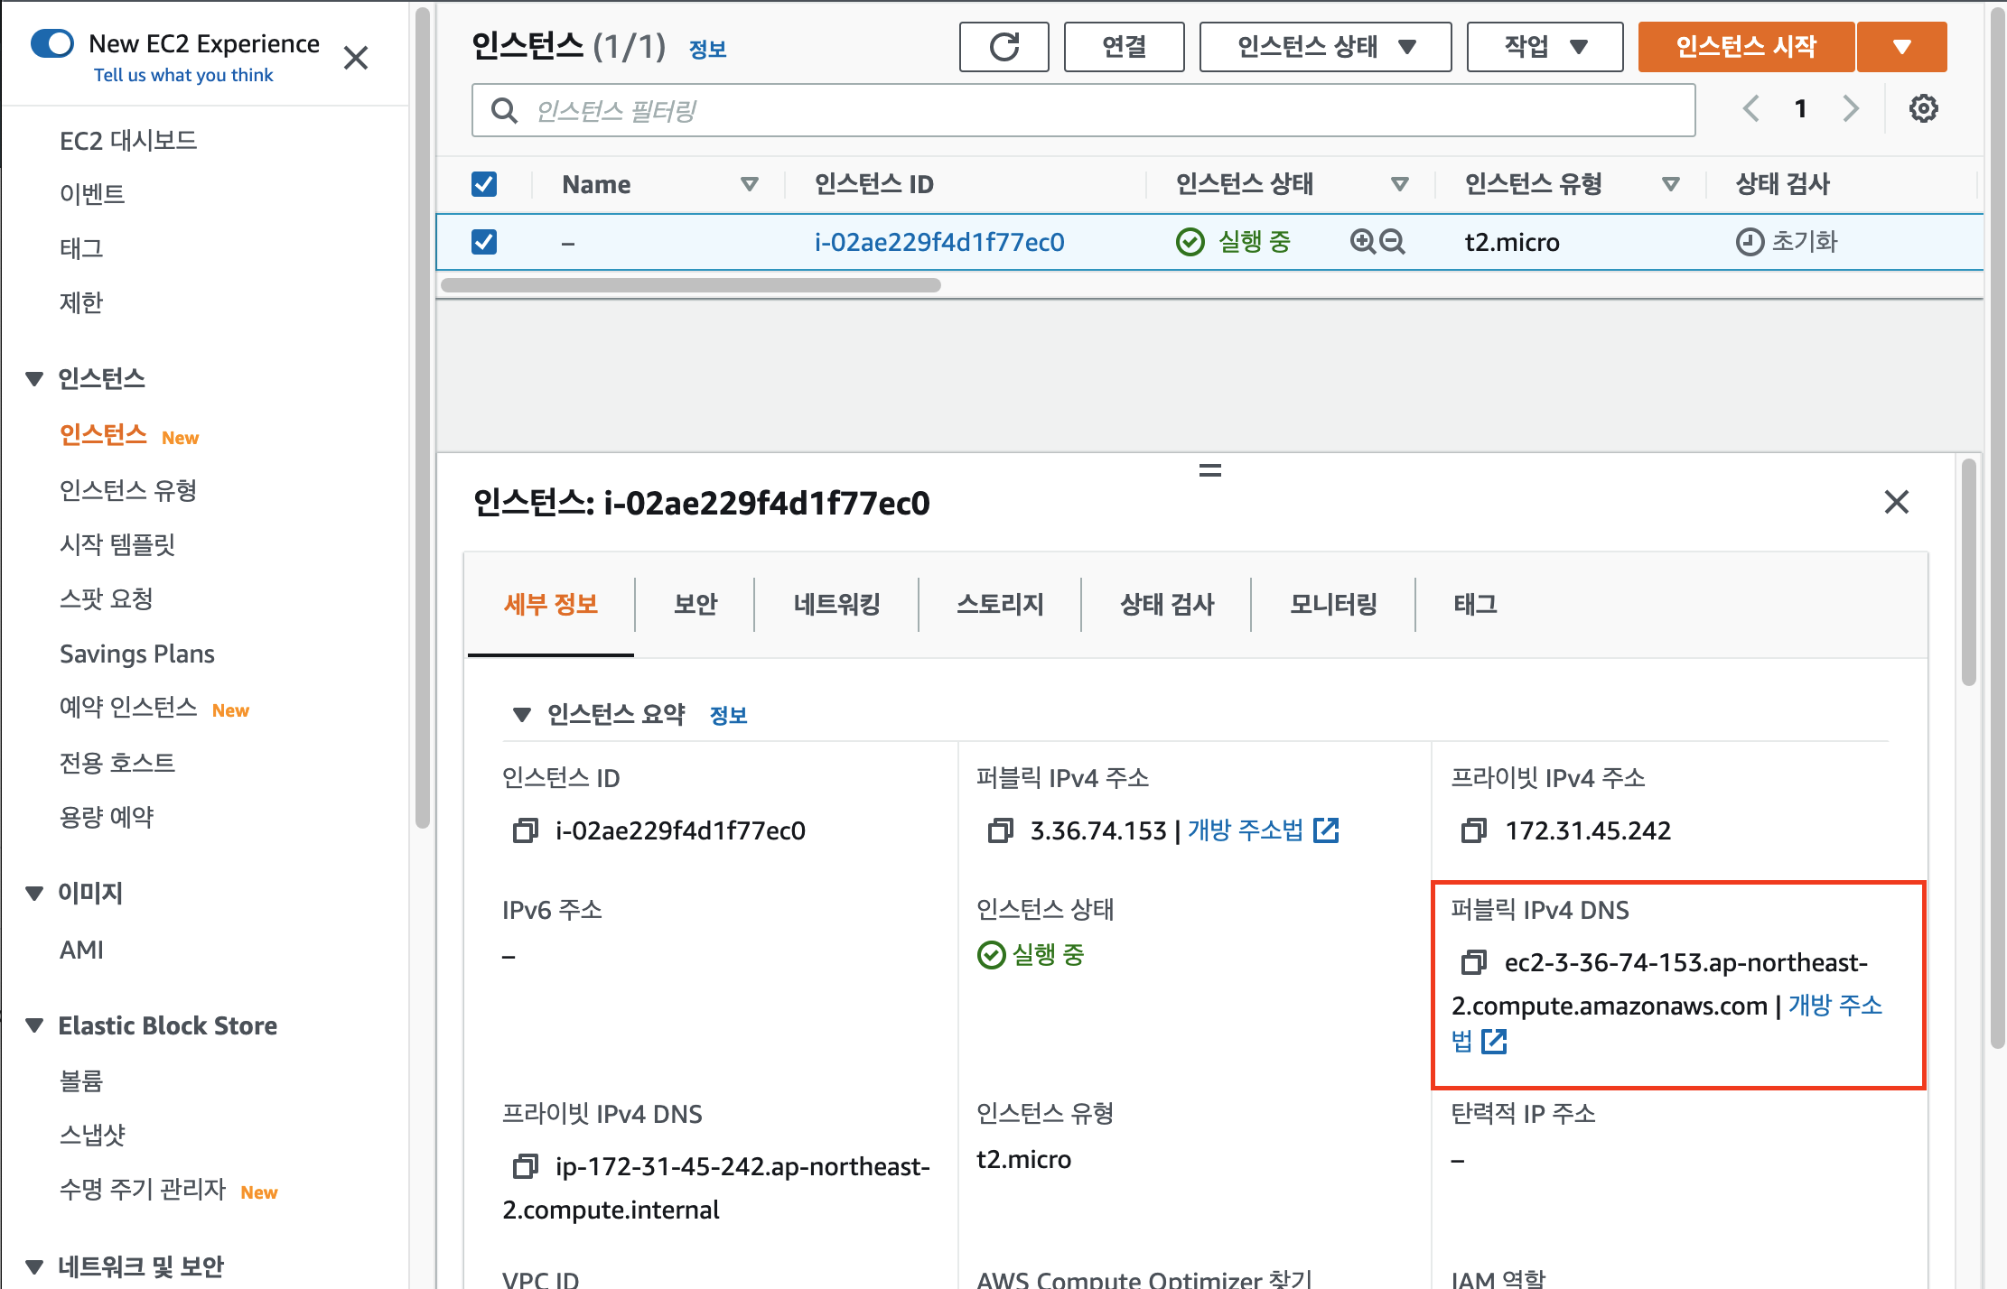This screenshot has height=1289, width=2007.
Task: Open instance ID link in table
Action: (x=938, y=242)
